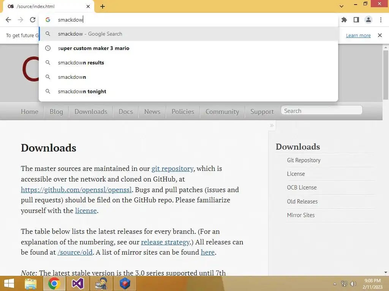The height and width of the screenshot is (291, 389).
Task: Click the Chrome taskbar icon
Action: tap(54, 283)
